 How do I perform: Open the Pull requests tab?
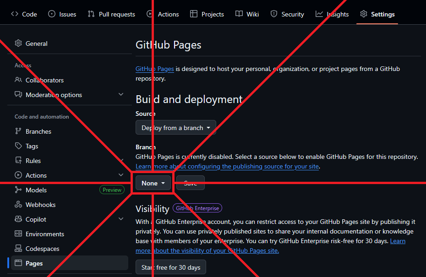click(111, 14)
